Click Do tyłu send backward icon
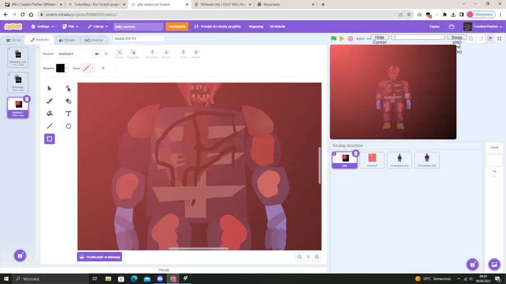This screenshot has width=506, height=284. (166, 54)
